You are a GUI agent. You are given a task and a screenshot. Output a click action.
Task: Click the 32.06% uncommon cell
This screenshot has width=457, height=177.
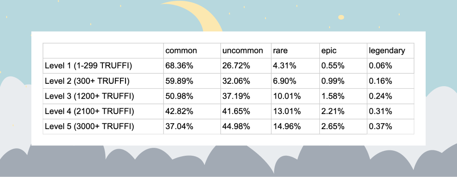coord(236,81)
